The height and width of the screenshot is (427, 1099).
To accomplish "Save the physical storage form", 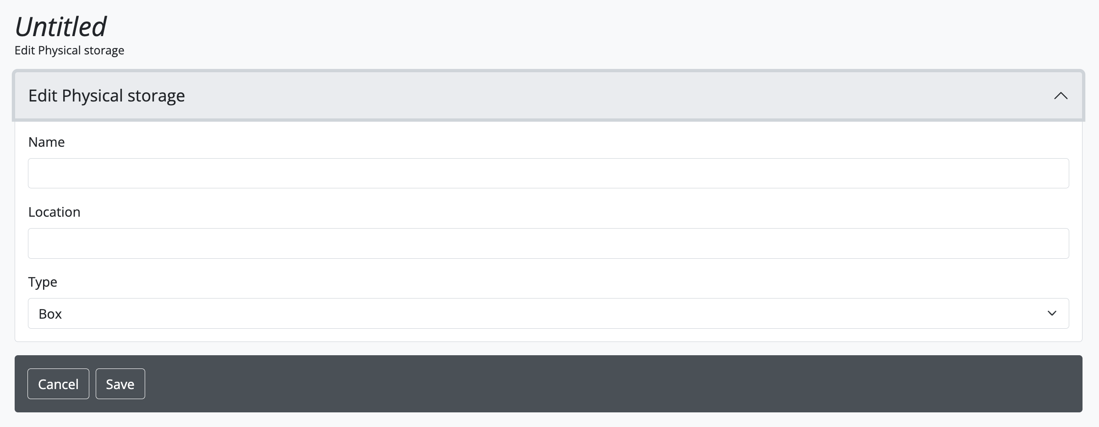I will pyautogui.click(x=120, y=384).
